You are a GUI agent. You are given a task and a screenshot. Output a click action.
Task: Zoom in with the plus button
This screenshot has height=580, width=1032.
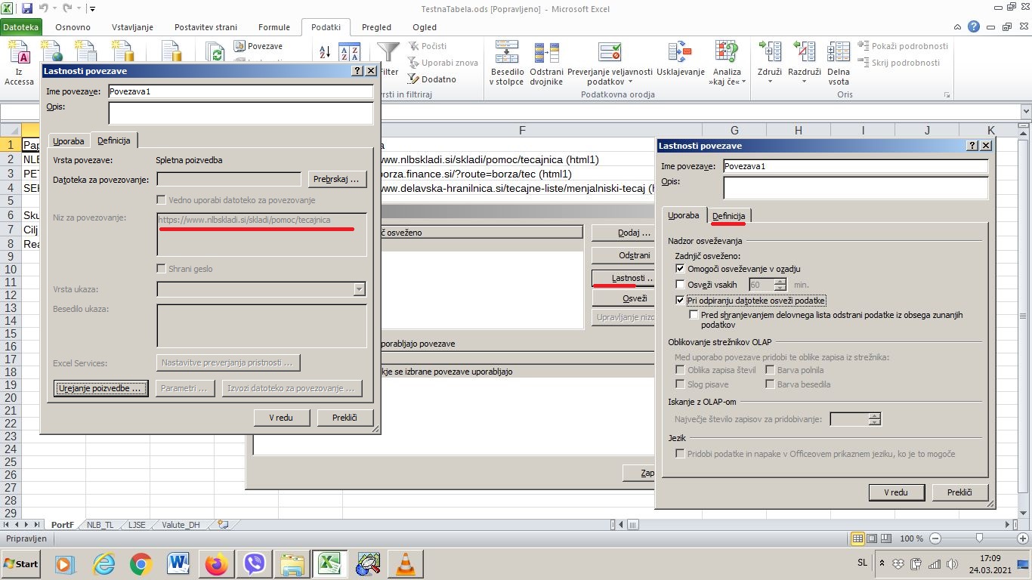1021,538
